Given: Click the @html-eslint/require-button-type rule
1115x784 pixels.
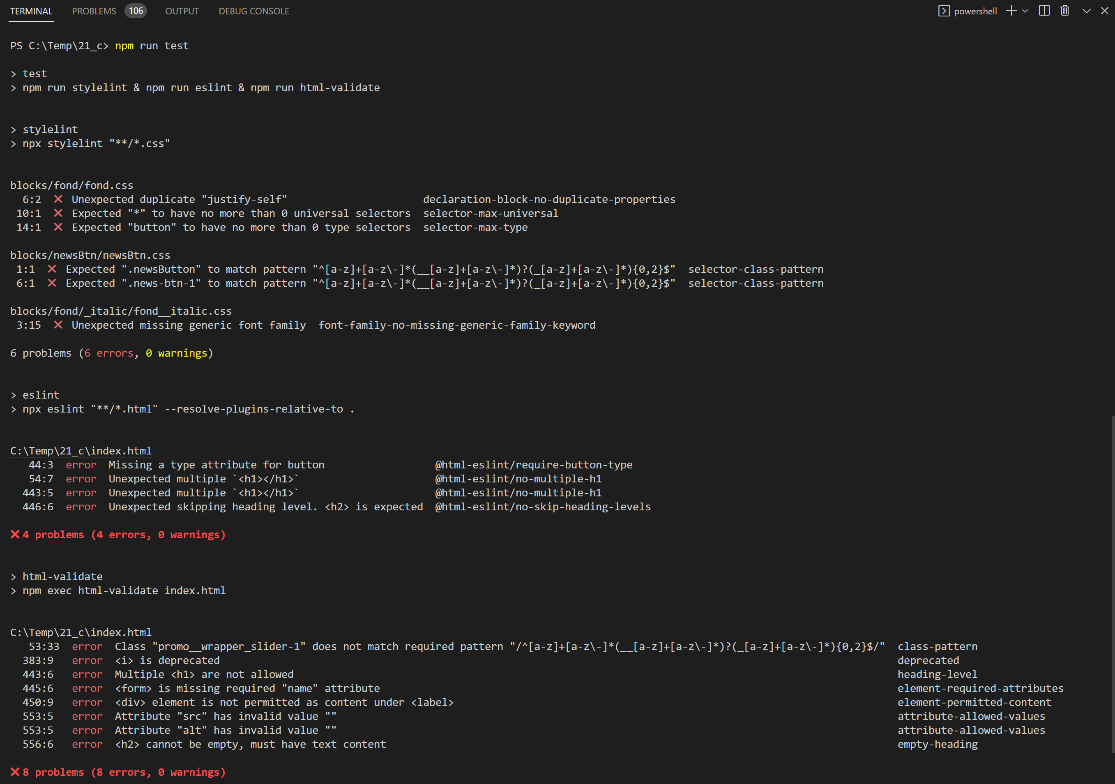Looking at the screenshot, I should (x=534, y=465).
